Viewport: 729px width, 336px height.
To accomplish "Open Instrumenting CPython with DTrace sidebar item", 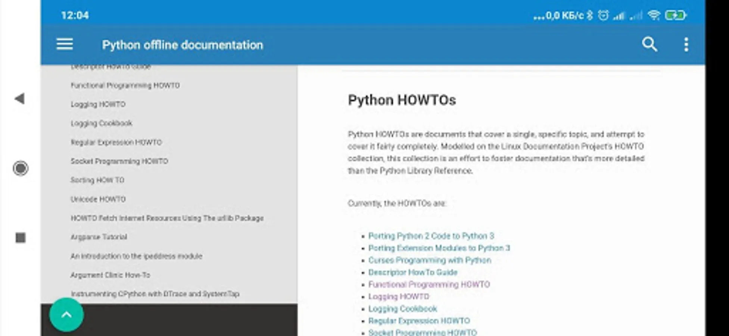I will (155, 294).
